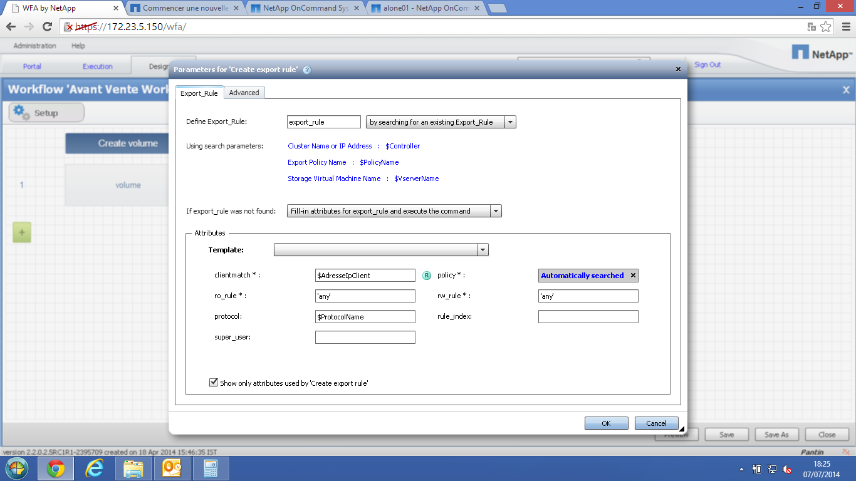Open the Administration menu
This screenshot has height=481, width=856.
[x=34, y=46]
